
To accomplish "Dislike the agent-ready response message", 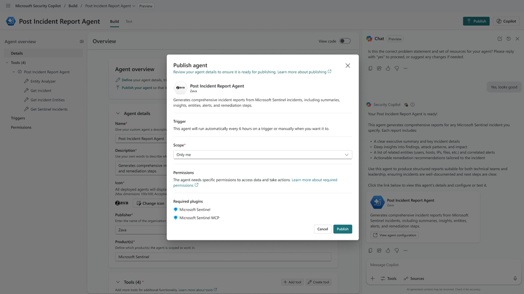I will click(x=396, y=250).
